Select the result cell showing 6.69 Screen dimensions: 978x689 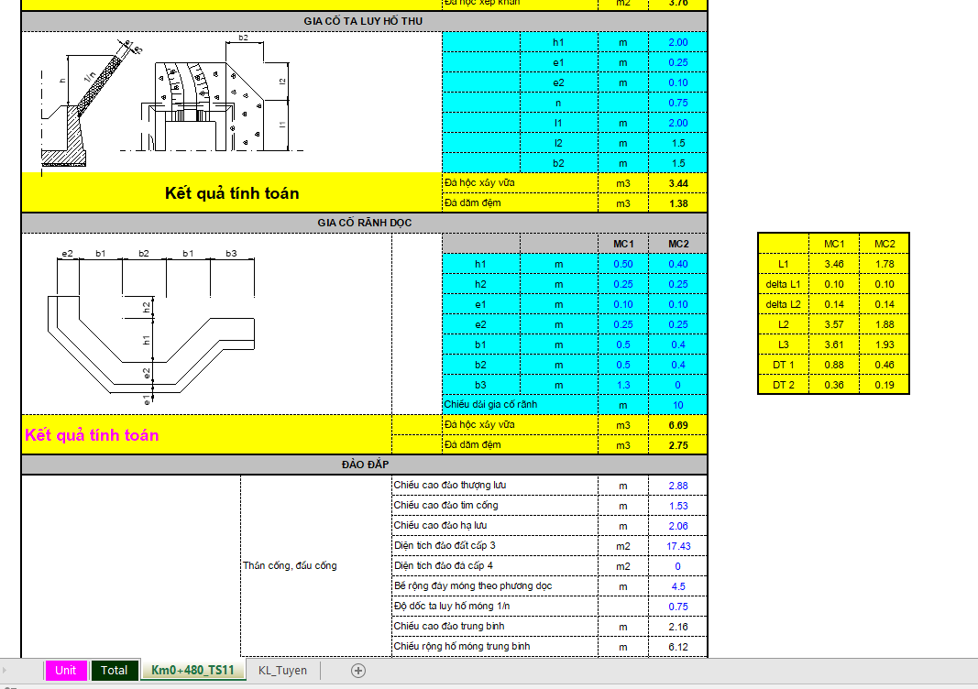(677, 425)
